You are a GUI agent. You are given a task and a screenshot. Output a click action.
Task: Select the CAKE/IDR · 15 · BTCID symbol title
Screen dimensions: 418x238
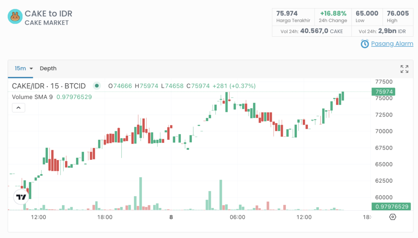click(49, 86)
